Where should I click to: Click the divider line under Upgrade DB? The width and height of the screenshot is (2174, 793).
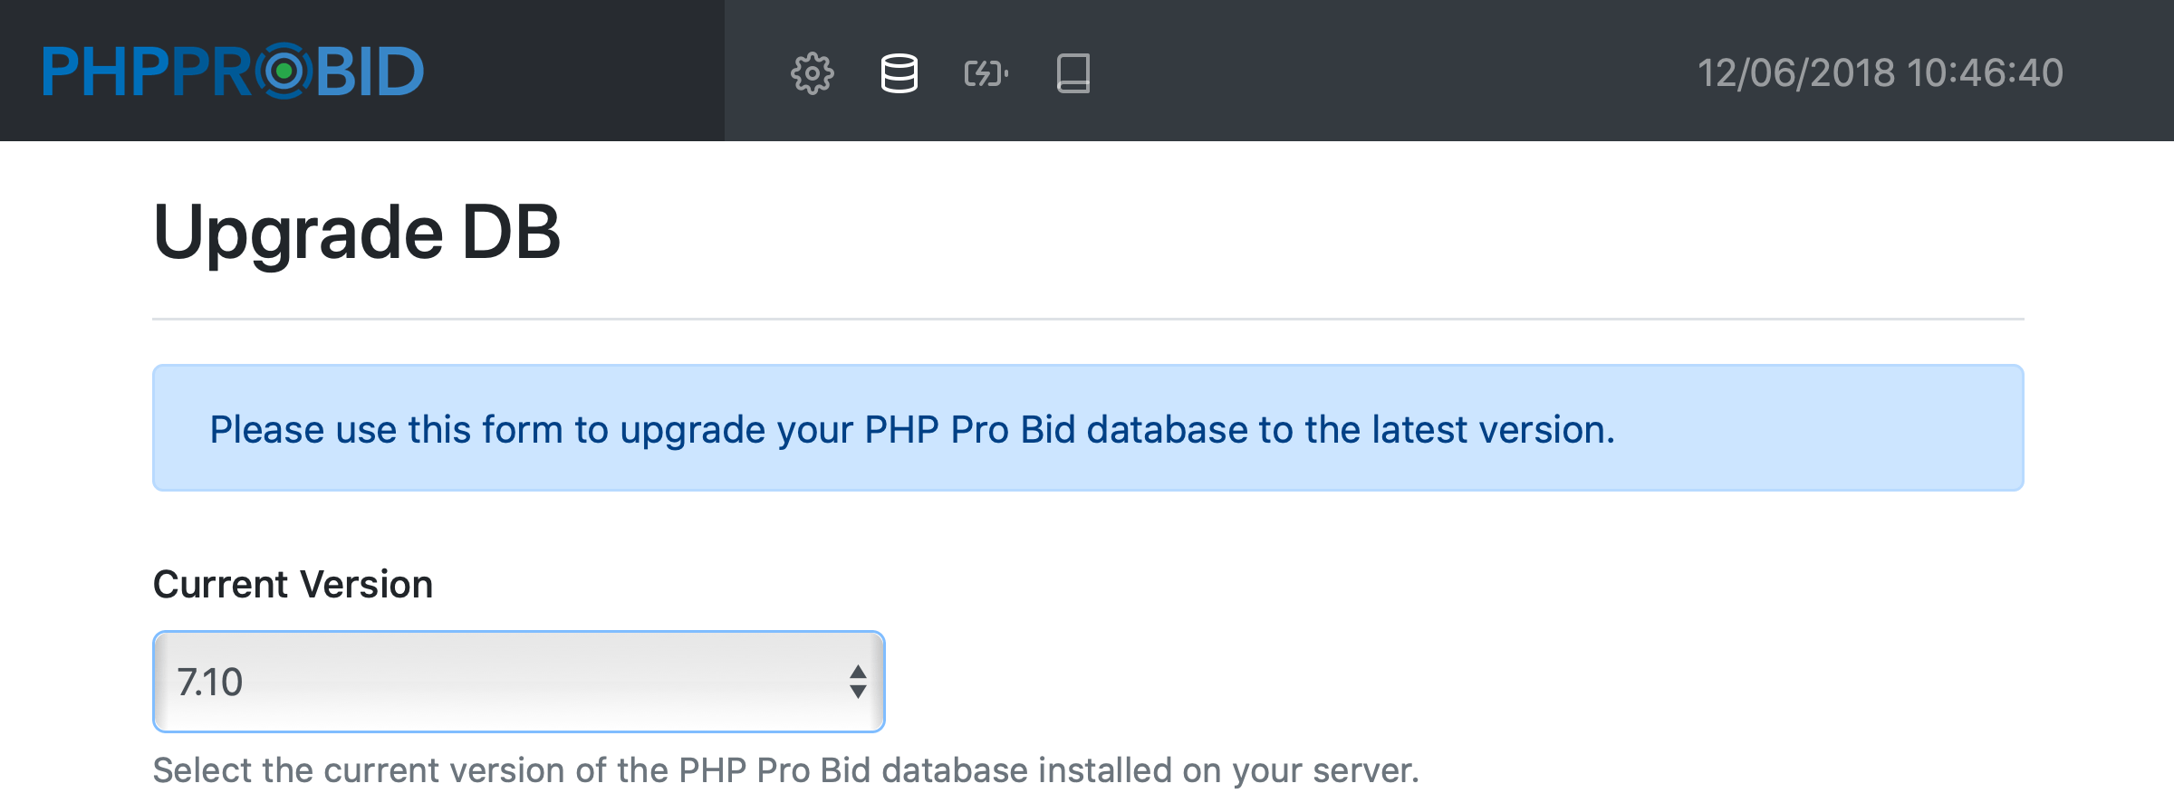1087,319
